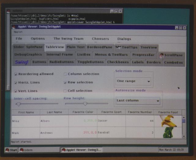Screen dimensions: 196x160
Task: Select the 'Albers' last name cell
Action: (54, 121)
